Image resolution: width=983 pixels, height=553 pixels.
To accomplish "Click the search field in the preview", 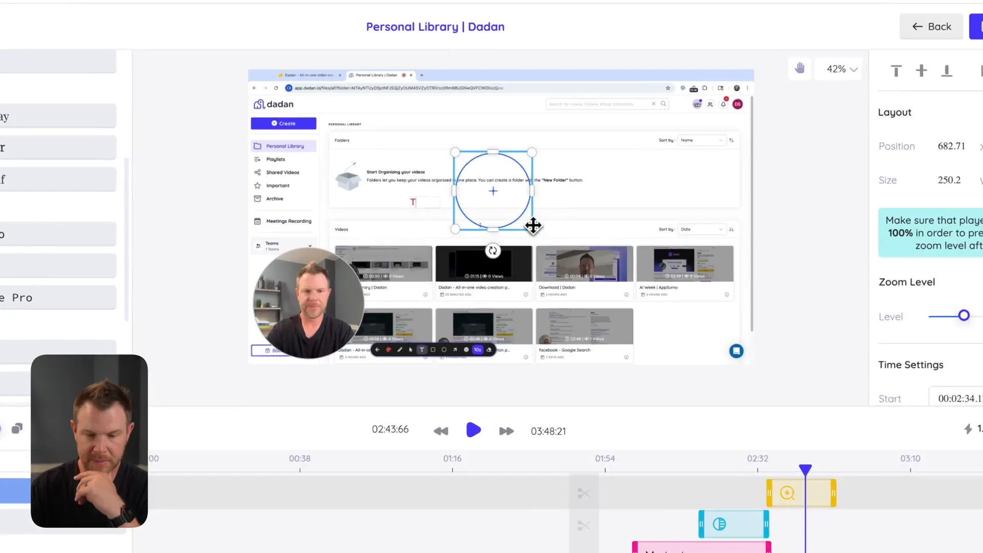I will (x=608, y=104).
